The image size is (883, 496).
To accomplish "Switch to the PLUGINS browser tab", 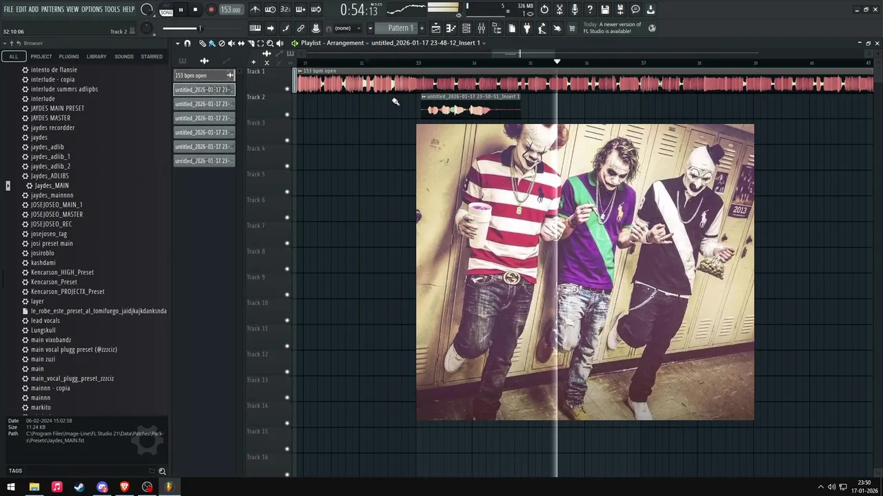I will click(68, 56).
